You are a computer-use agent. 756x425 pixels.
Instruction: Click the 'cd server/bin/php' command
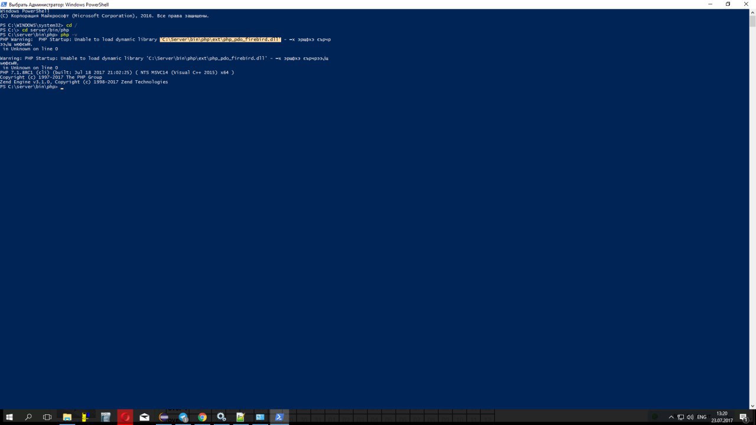point(45,30)
